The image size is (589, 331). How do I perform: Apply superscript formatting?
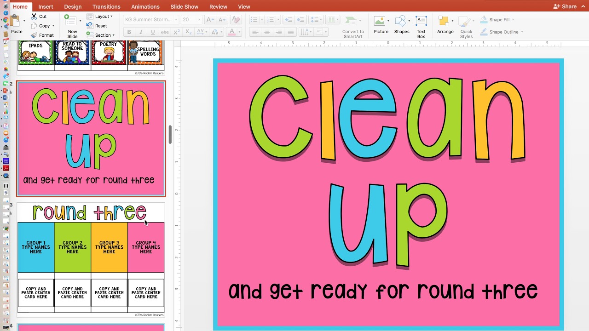(x=177, y=32)
